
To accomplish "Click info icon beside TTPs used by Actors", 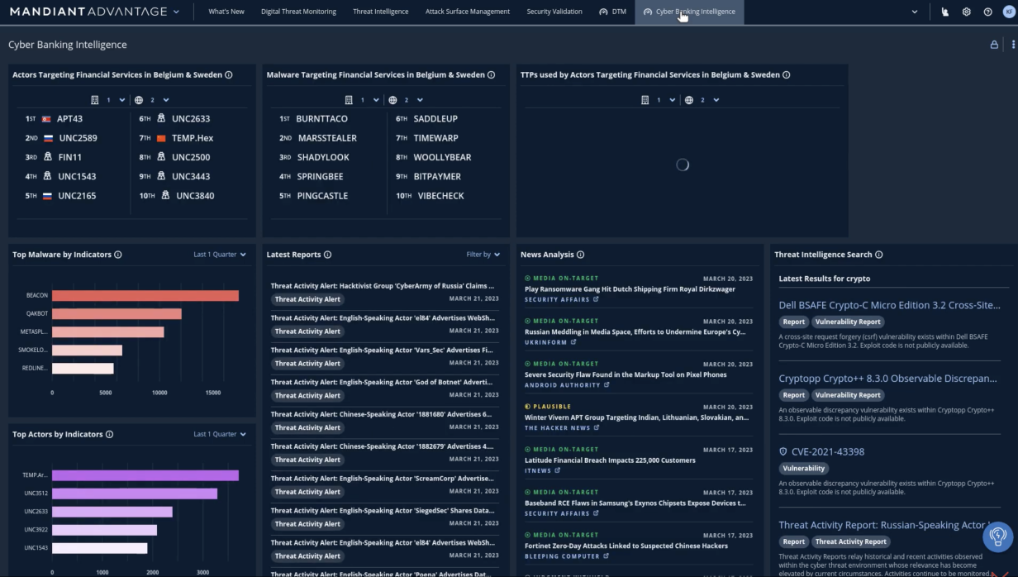I will (x=786, y=74).
